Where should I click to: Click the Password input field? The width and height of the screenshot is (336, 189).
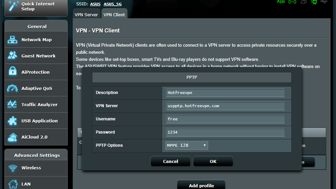225,132
